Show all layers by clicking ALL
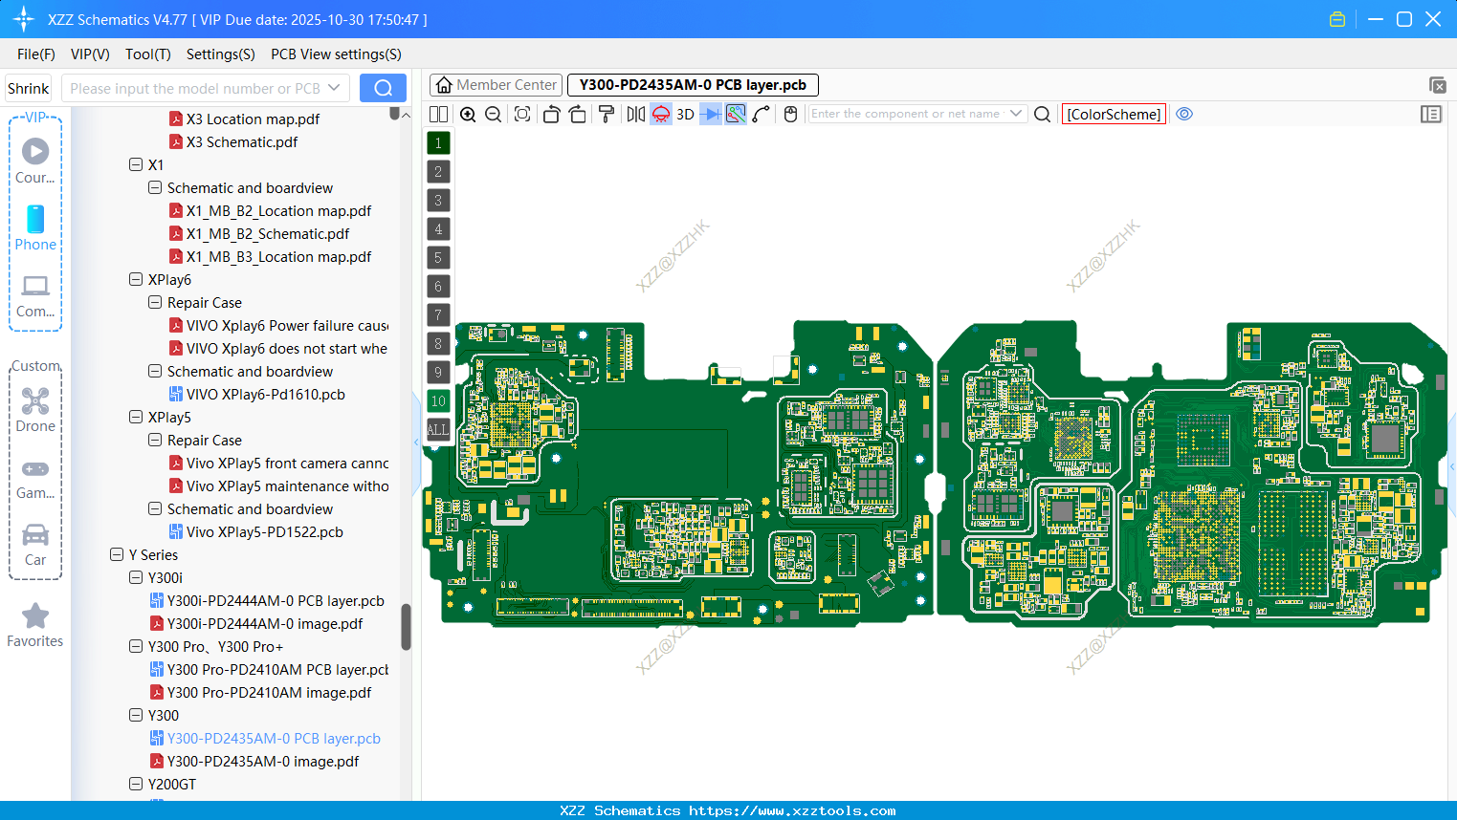 pyautogui.click(x=437, y=429)
